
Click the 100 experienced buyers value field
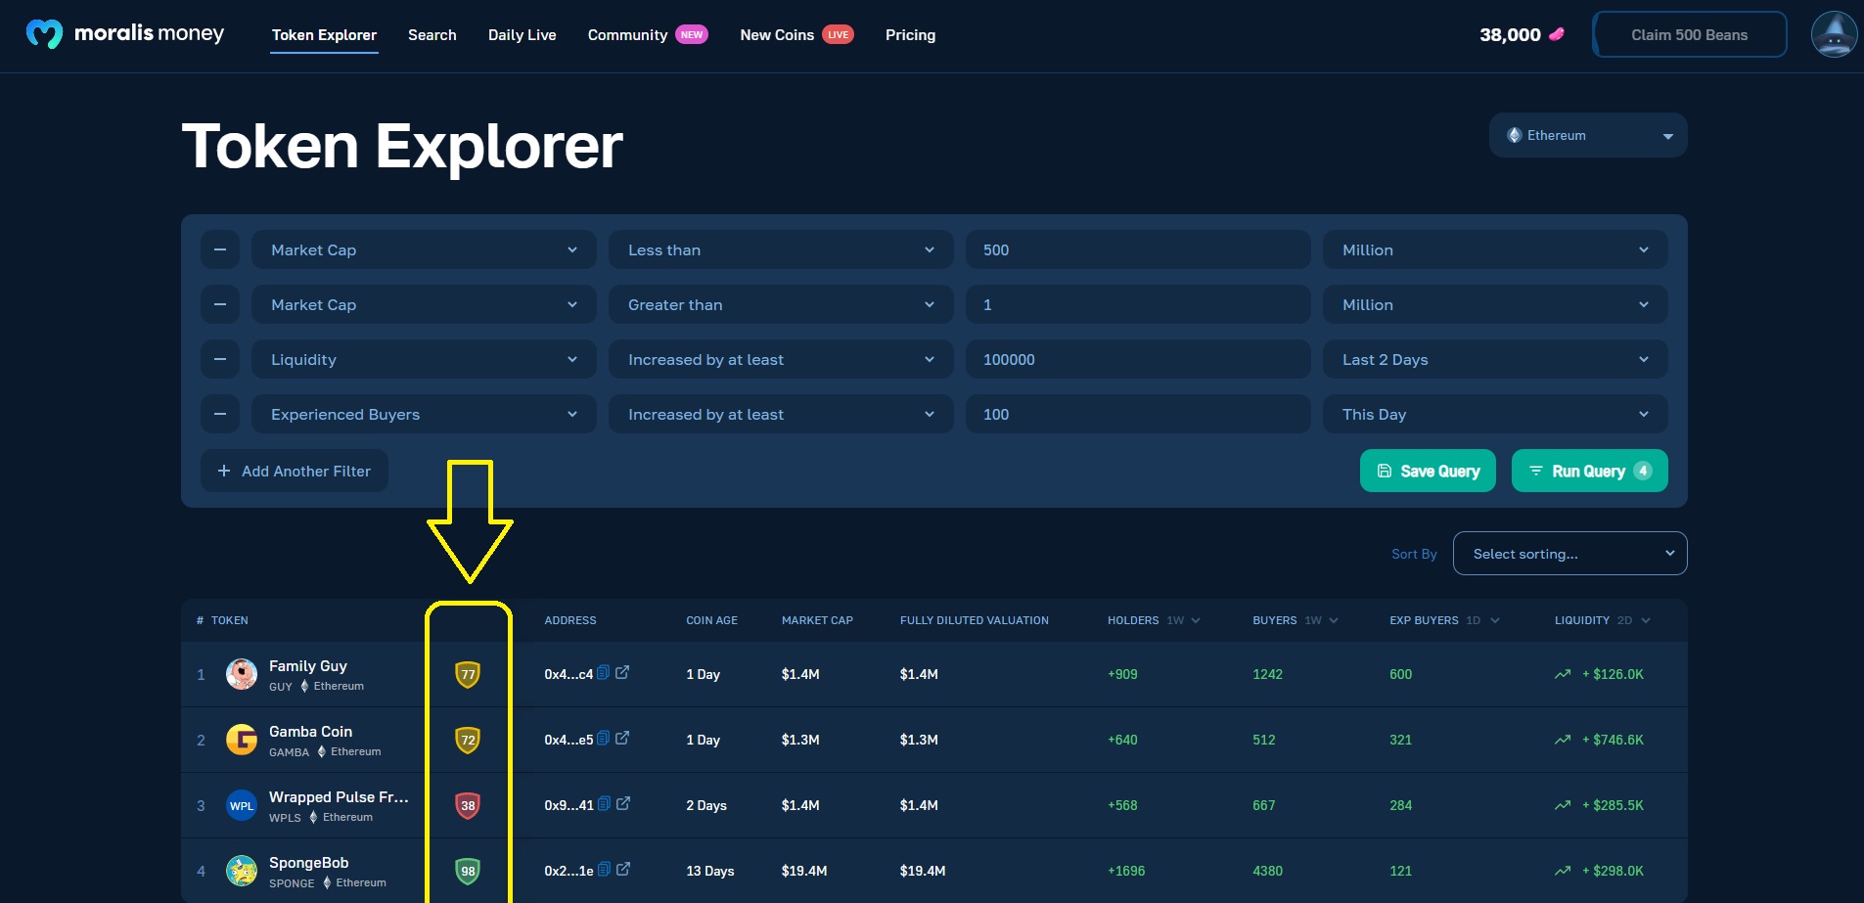[1138, 414]
